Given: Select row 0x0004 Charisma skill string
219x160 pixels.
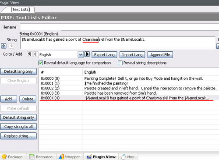Looking at the screenshot, I should [x=129, y=98].
